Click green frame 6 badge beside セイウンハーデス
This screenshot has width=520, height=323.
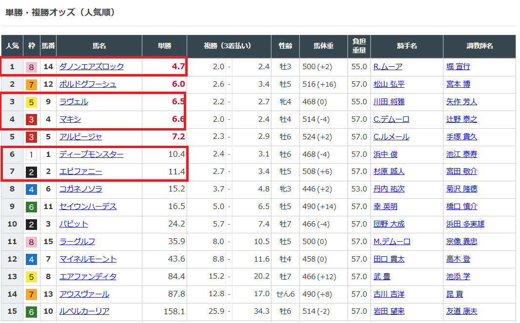tap(31, 207)
